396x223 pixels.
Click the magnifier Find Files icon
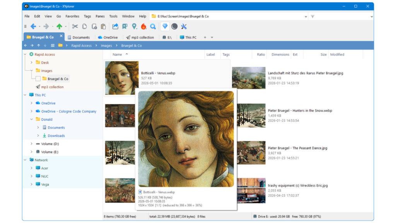pyautogui.click(x=153, y=26)
